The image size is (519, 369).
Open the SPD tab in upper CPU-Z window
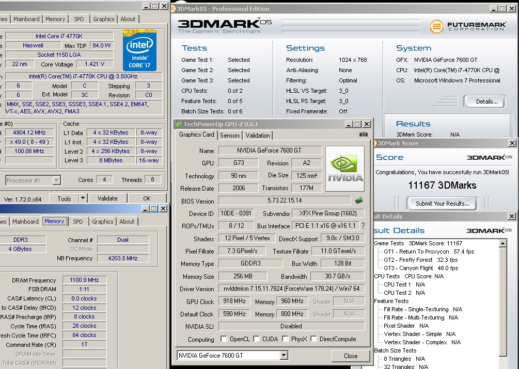tap(78, 19)
